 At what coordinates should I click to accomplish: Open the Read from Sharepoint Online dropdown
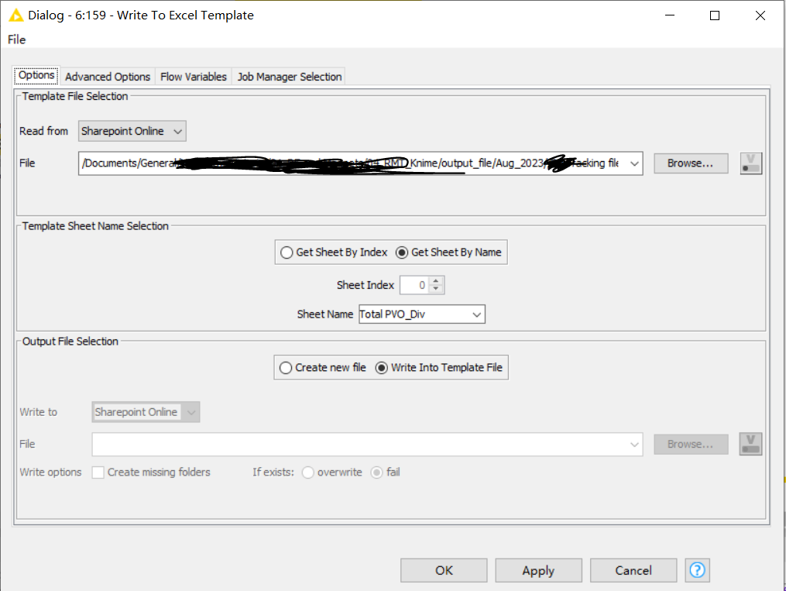coord(132,131)
